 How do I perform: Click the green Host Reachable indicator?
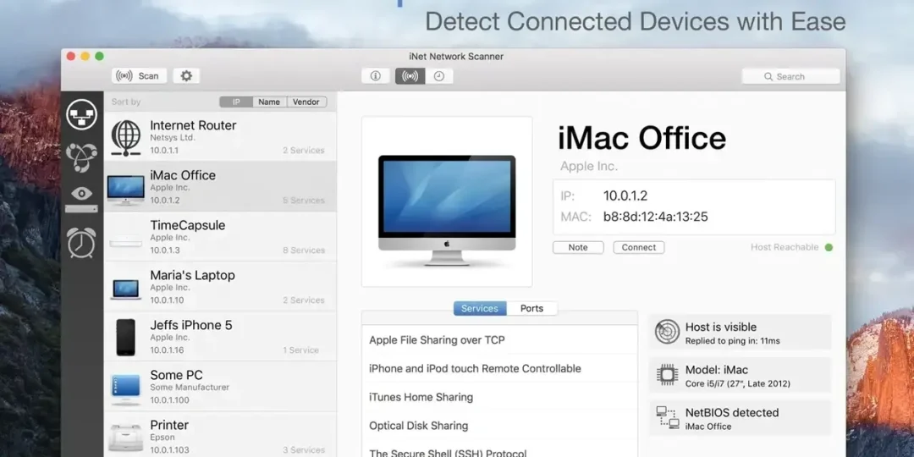(x=829, y=247)
